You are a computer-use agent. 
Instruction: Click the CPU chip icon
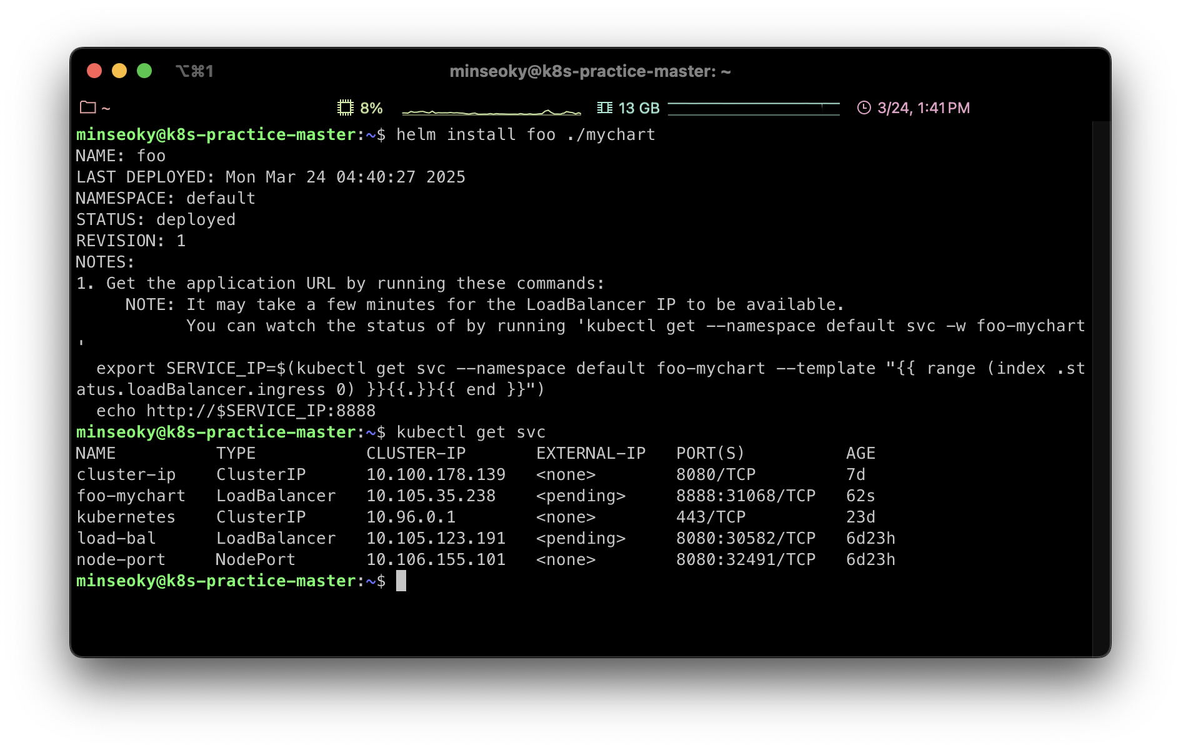pyautogui.click(x=345, y=107)
